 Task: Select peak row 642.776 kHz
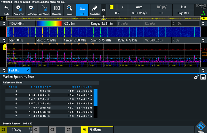(x=49, y=99)
